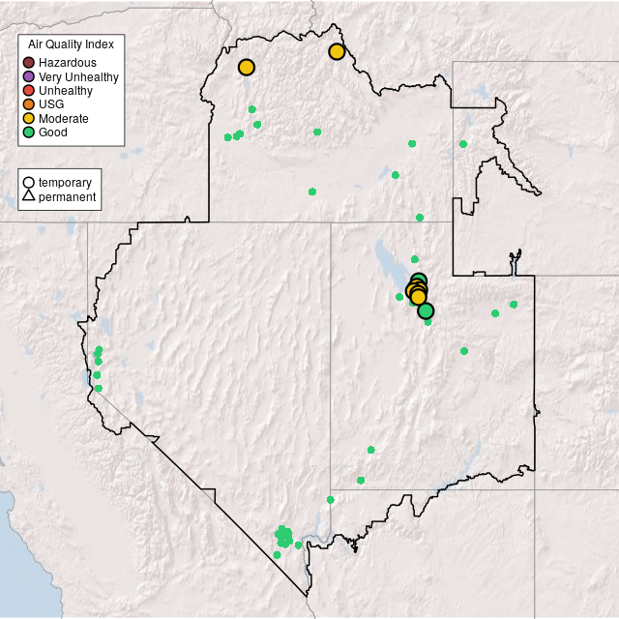
Task: Click the "temporary" legend label
Action: 65,183
